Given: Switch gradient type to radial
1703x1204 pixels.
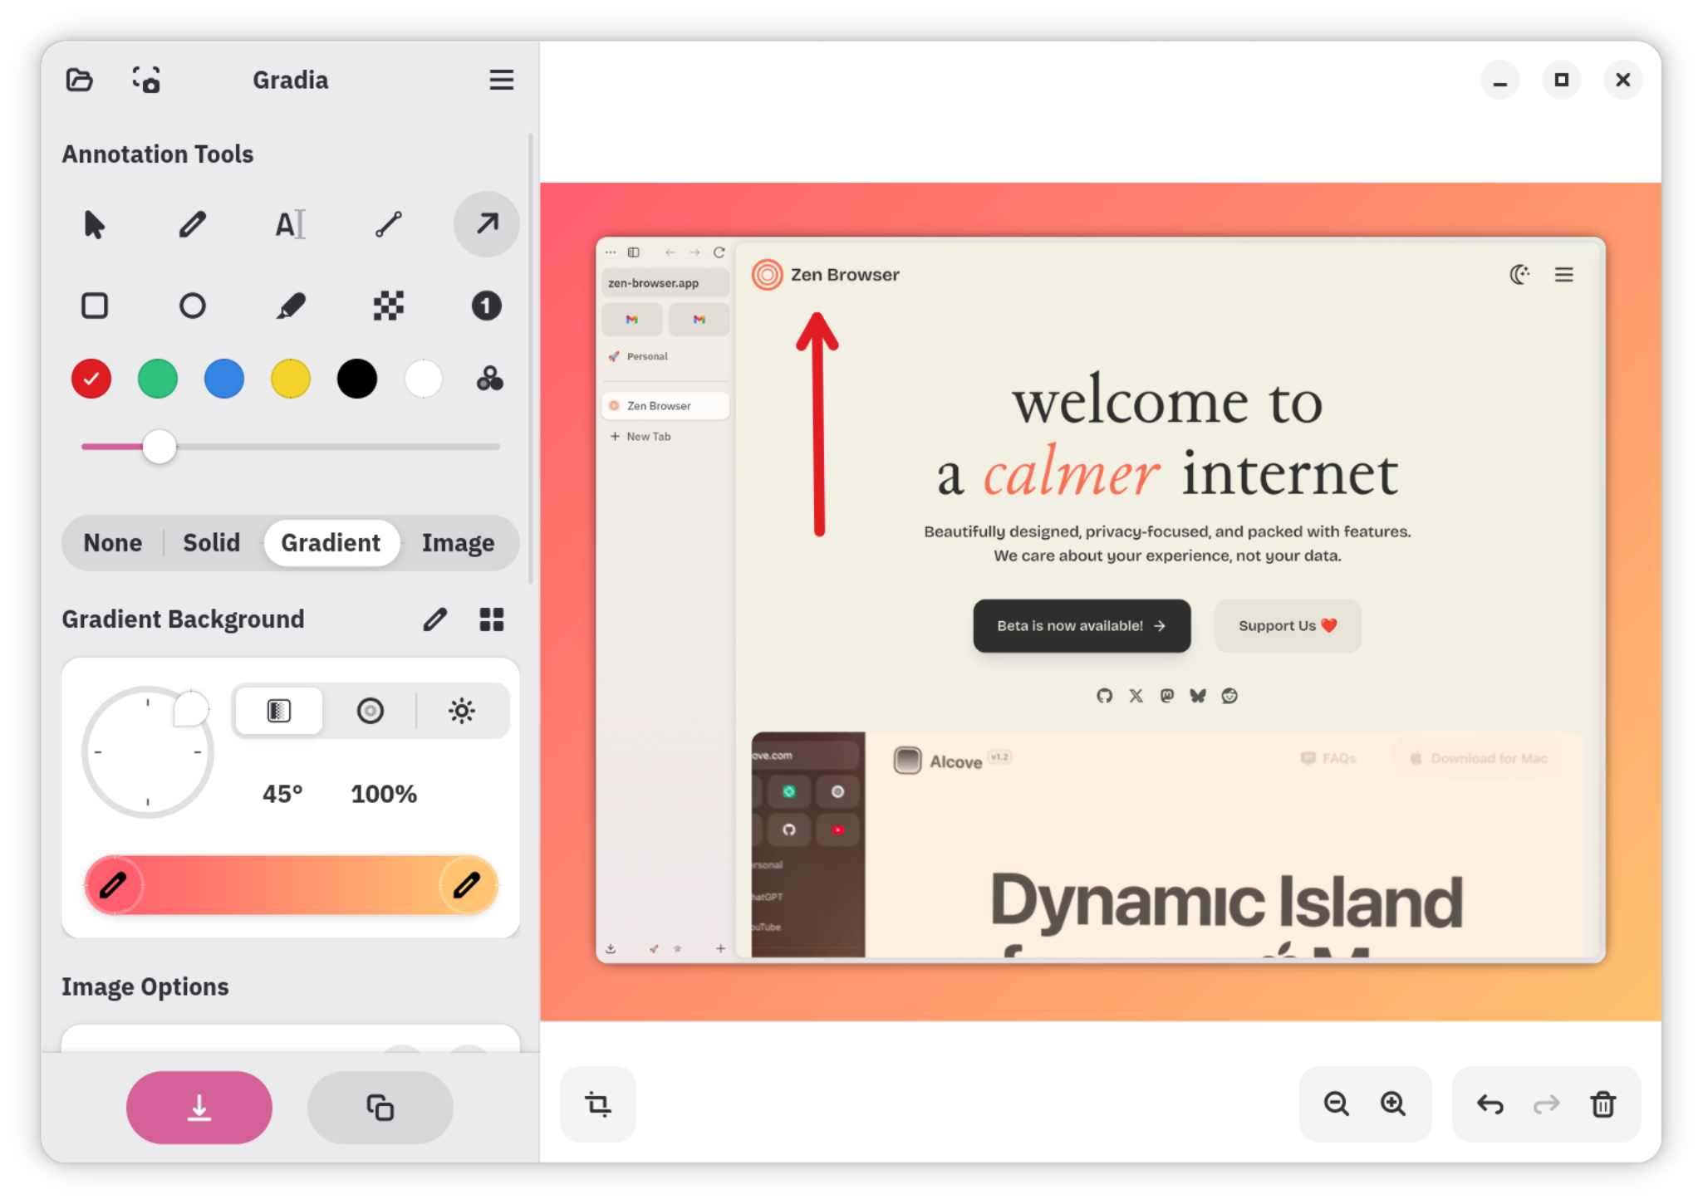Looking at the screenshot, I should click(370, 711).
